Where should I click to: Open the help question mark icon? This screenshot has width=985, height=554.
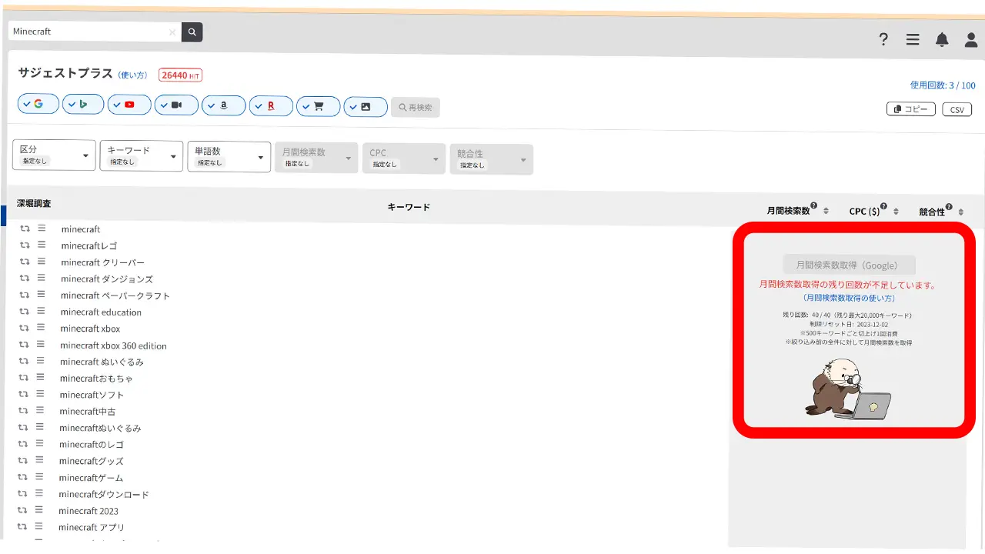point(883,39)
